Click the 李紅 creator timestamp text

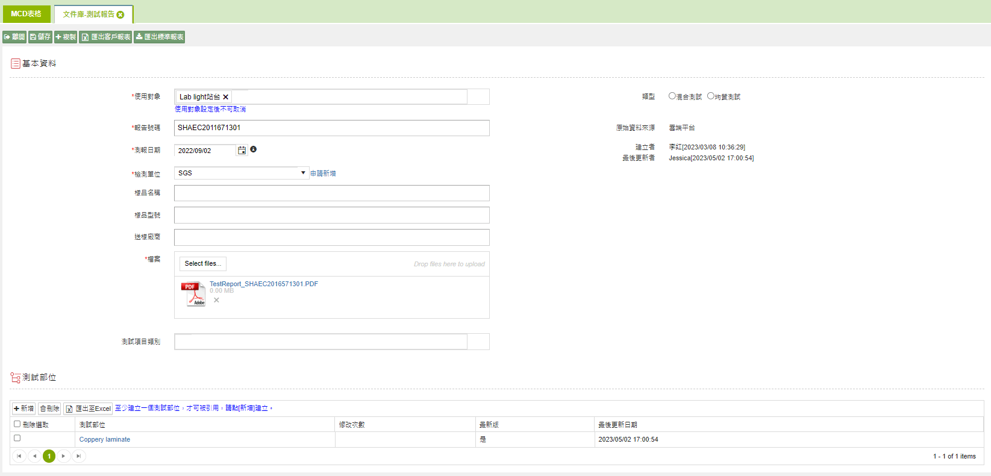pos(707,147)
